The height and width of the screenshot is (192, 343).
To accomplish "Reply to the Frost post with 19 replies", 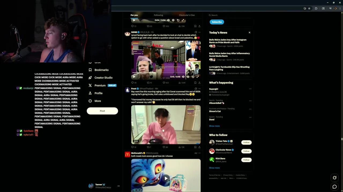I will [x=133, y=147].
